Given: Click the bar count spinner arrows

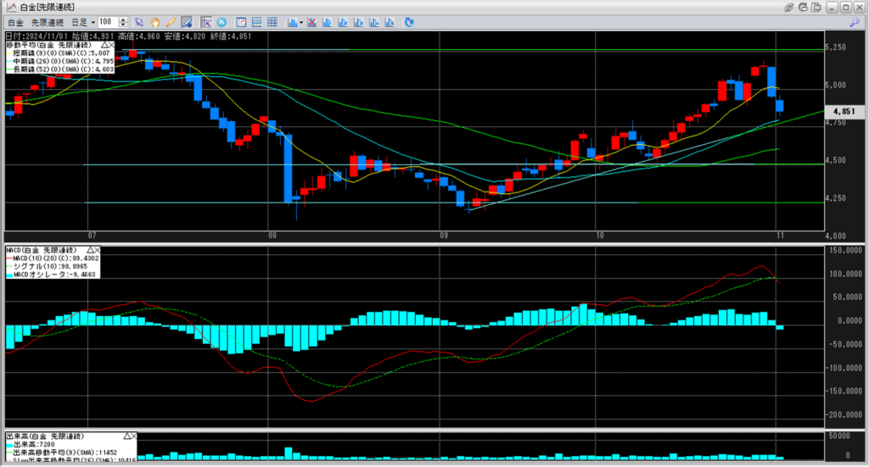Looking at the screenshot, I should pyautogui.click(x=124, y=21).
